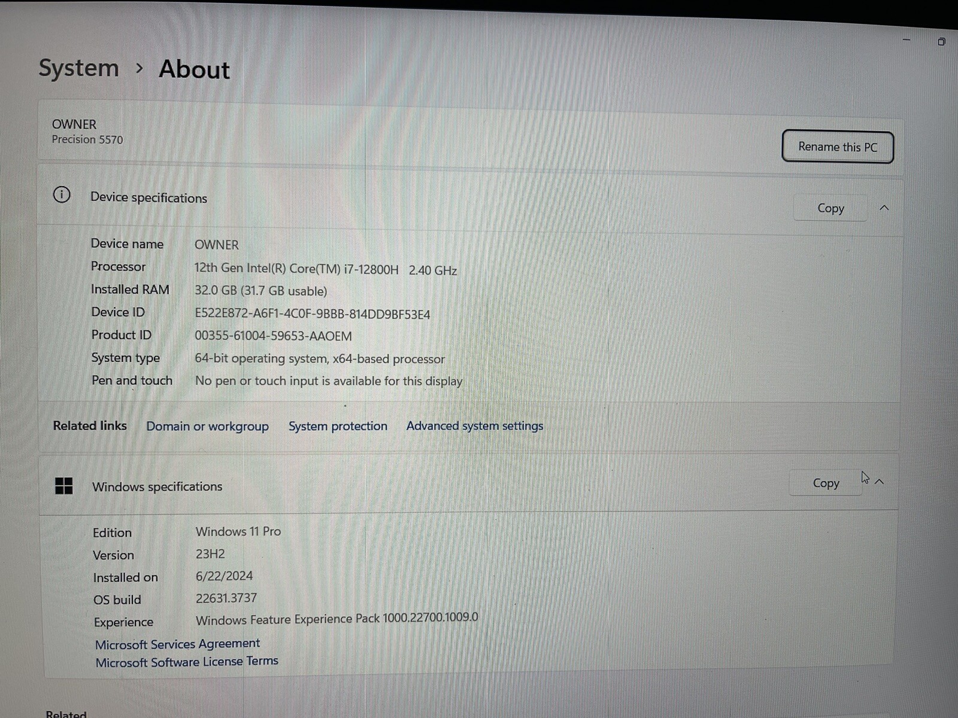The image size is (958, 718).
Task: Open Advanced system settings link
Action: coord(475,426)
